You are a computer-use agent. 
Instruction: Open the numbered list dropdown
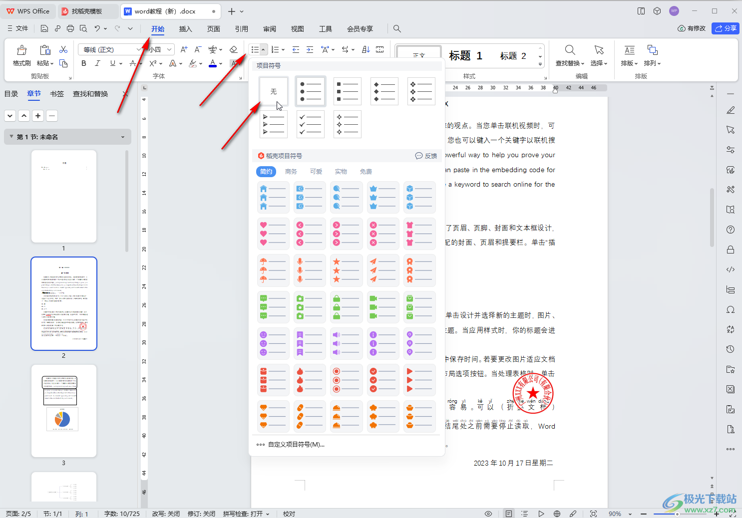click(283, 49)
